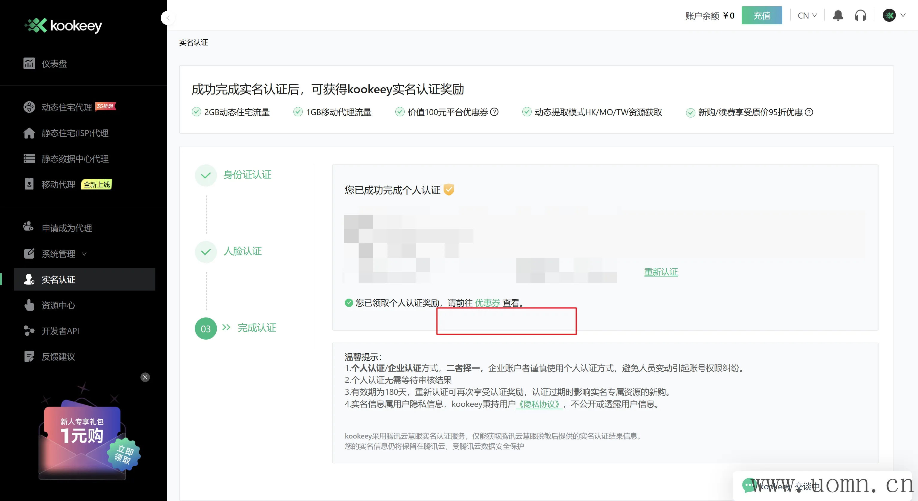The image size is (918, 501).
Task: Open the kookeey chat widget icon
Action: tap(748, 485)
